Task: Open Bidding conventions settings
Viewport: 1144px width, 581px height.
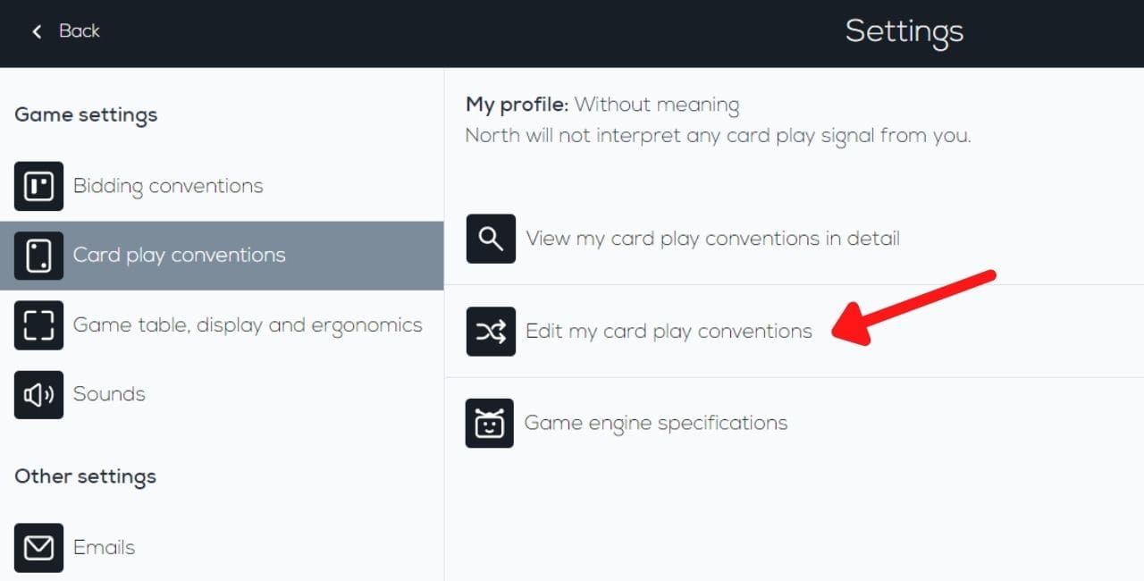Action: [167, 186]
